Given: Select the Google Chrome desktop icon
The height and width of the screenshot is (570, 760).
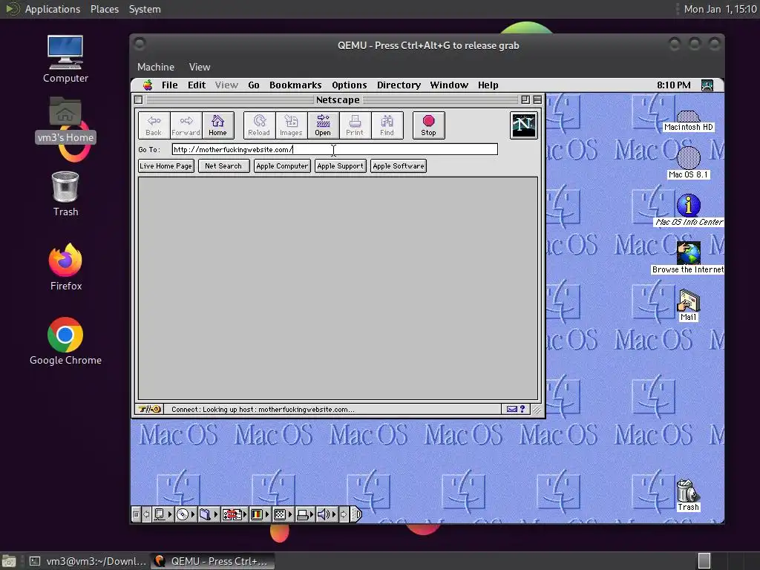Looking at the screenshot, I should coord(65,341).
